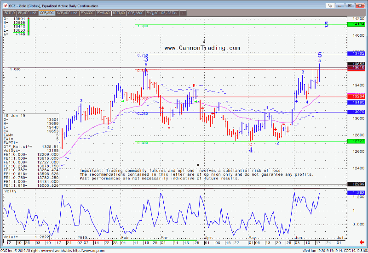Click the link icon in title bar
This screenshot has height=253, width=368.
coord(330,5)
